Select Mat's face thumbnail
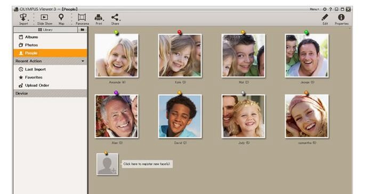370x194 pixels. tap(243, 56)
